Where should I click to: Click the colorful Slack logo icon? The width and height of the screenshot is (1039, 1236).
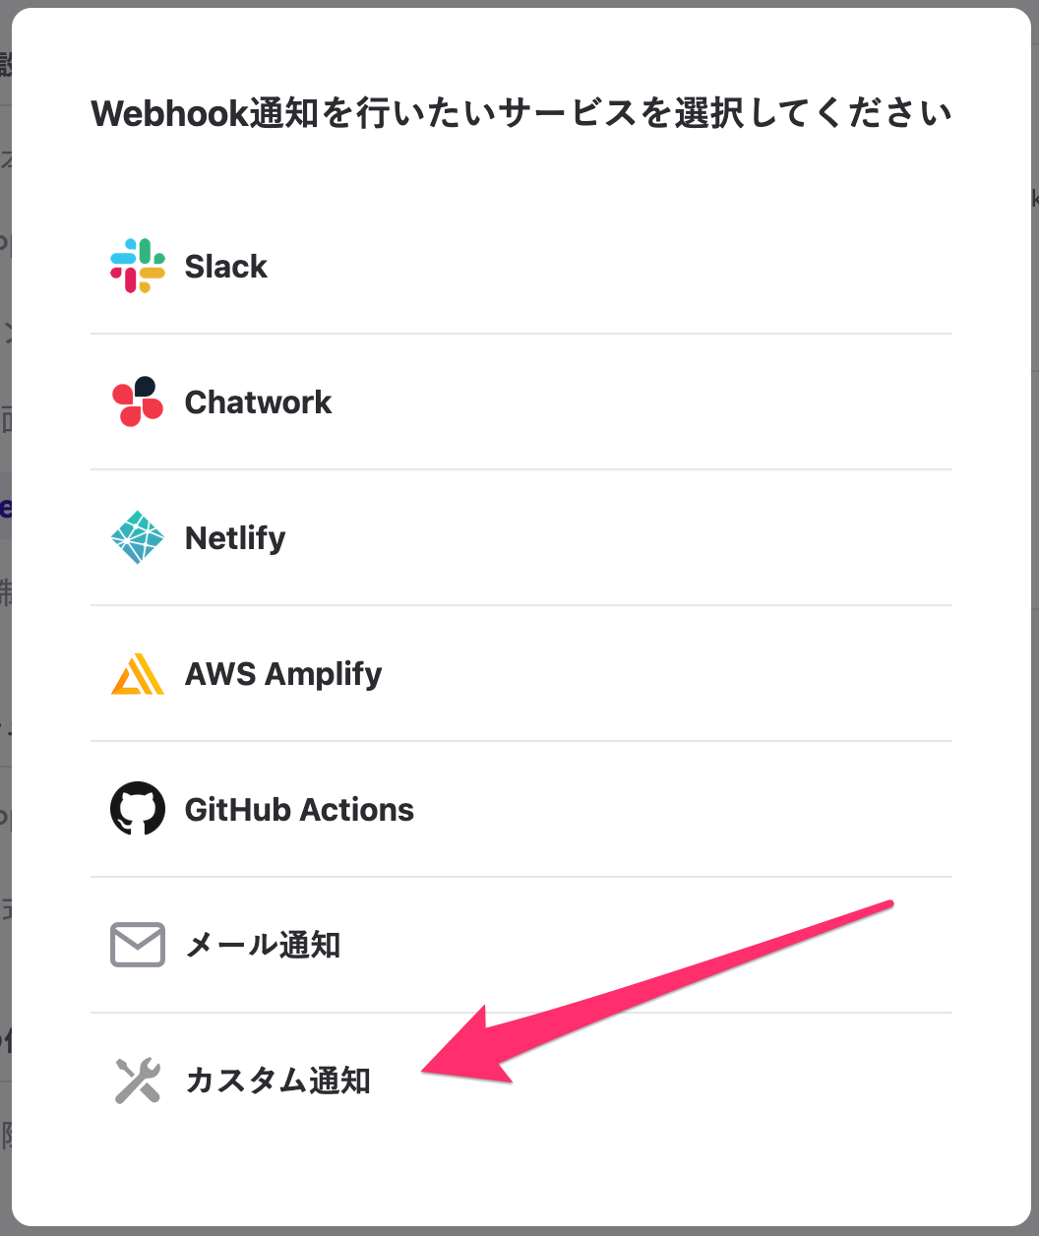click(138, 266)
